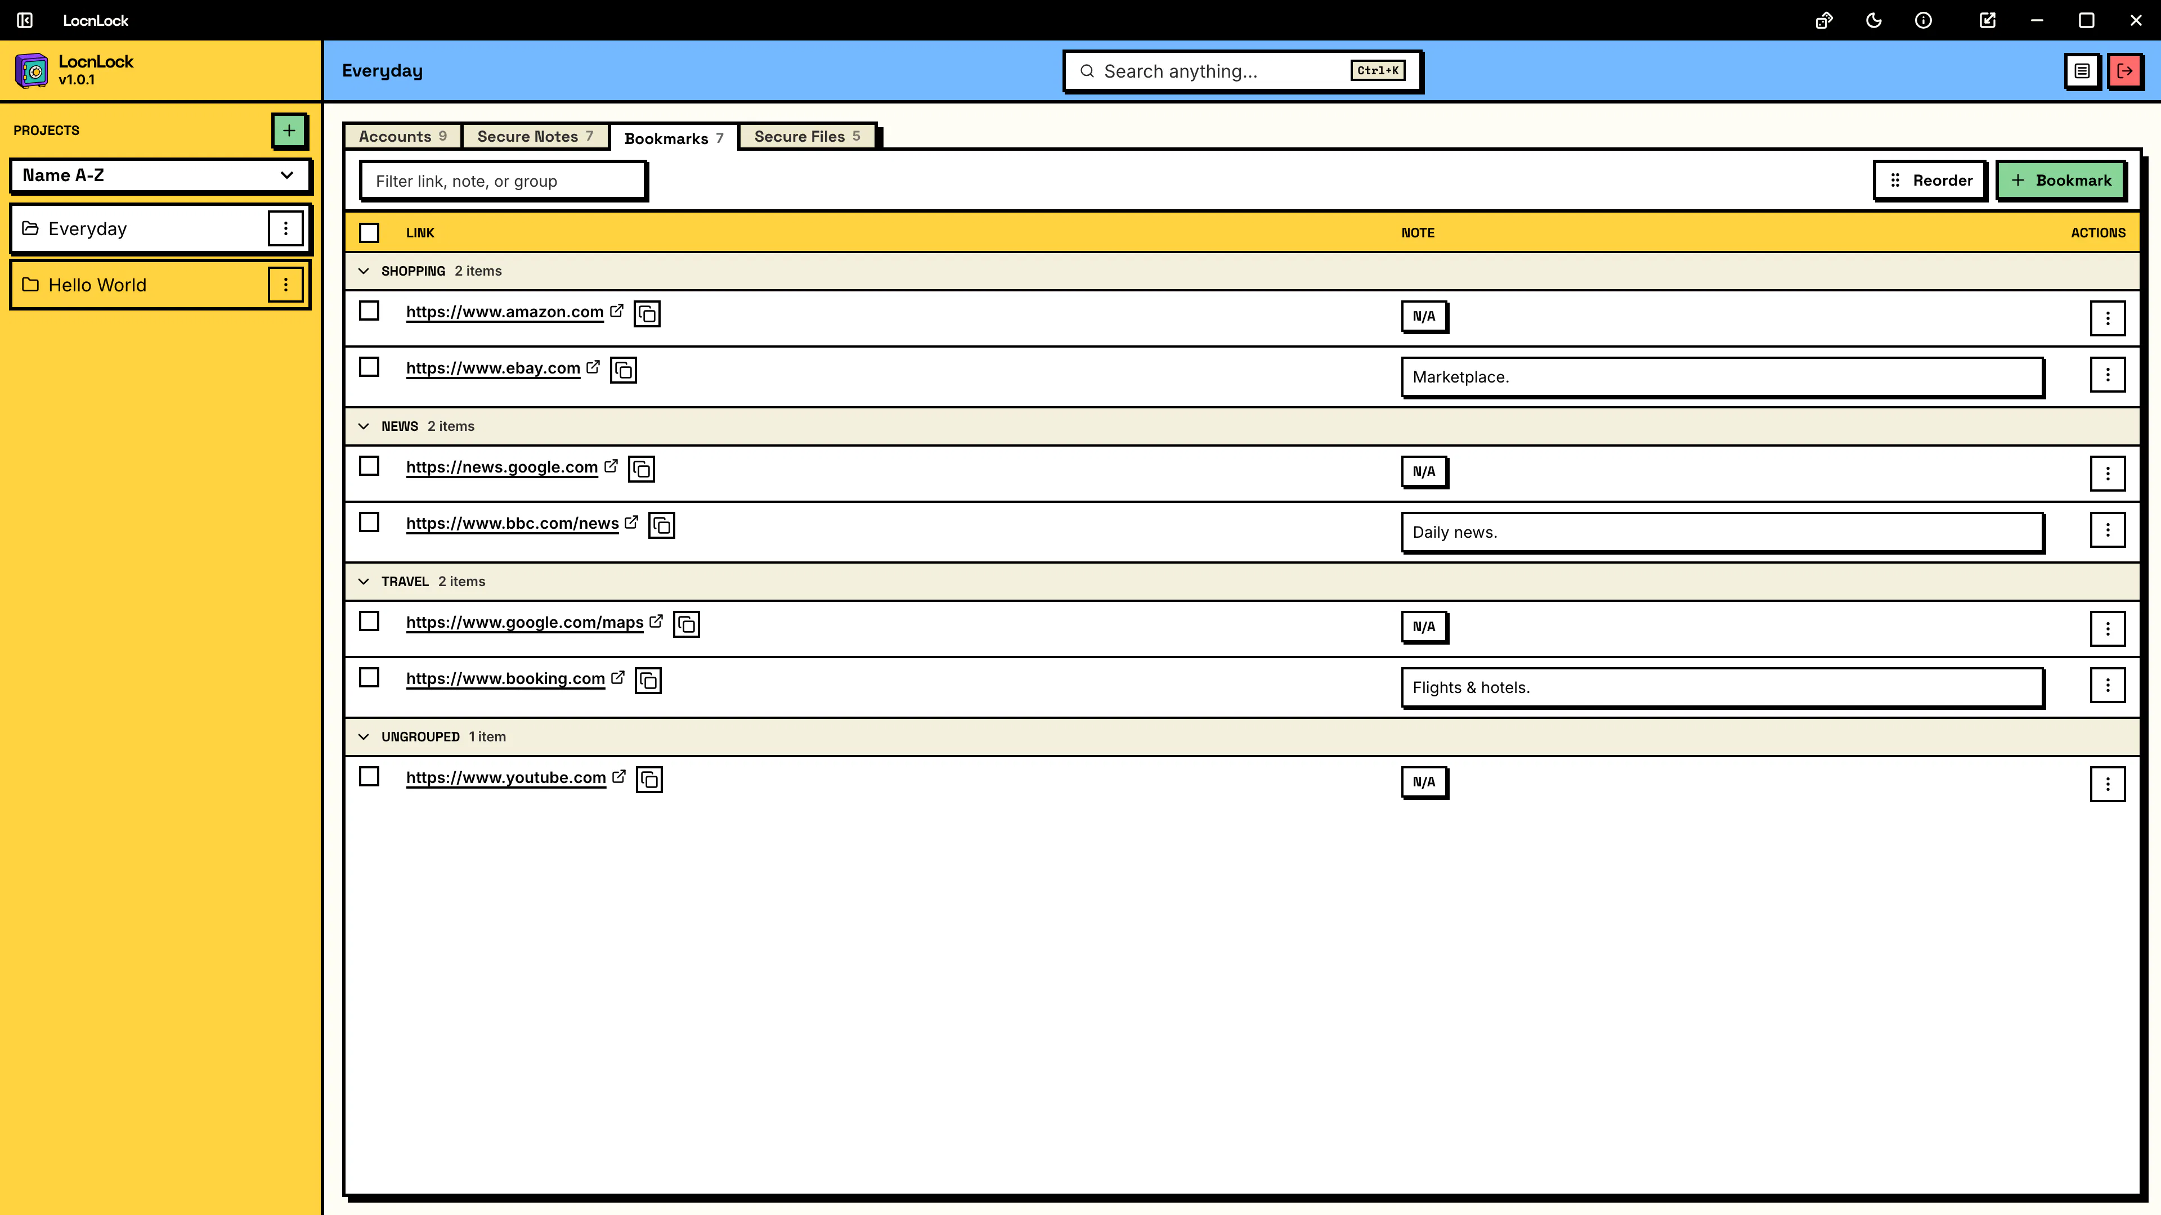Open booking.com external link icon
The height and width of the screenshot is (1215, 2161).
click(617, 677)
